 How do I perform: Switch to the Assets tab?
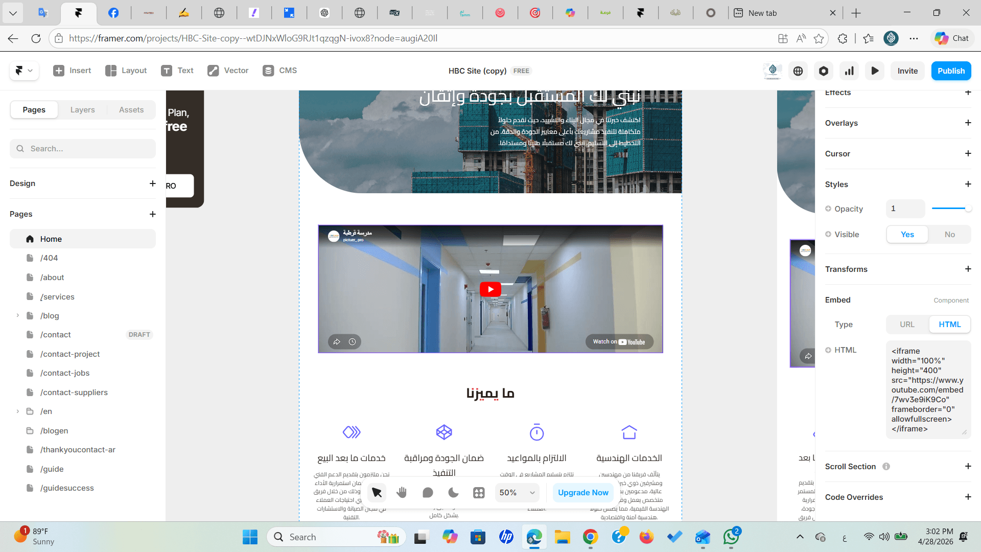pos(131,110)
